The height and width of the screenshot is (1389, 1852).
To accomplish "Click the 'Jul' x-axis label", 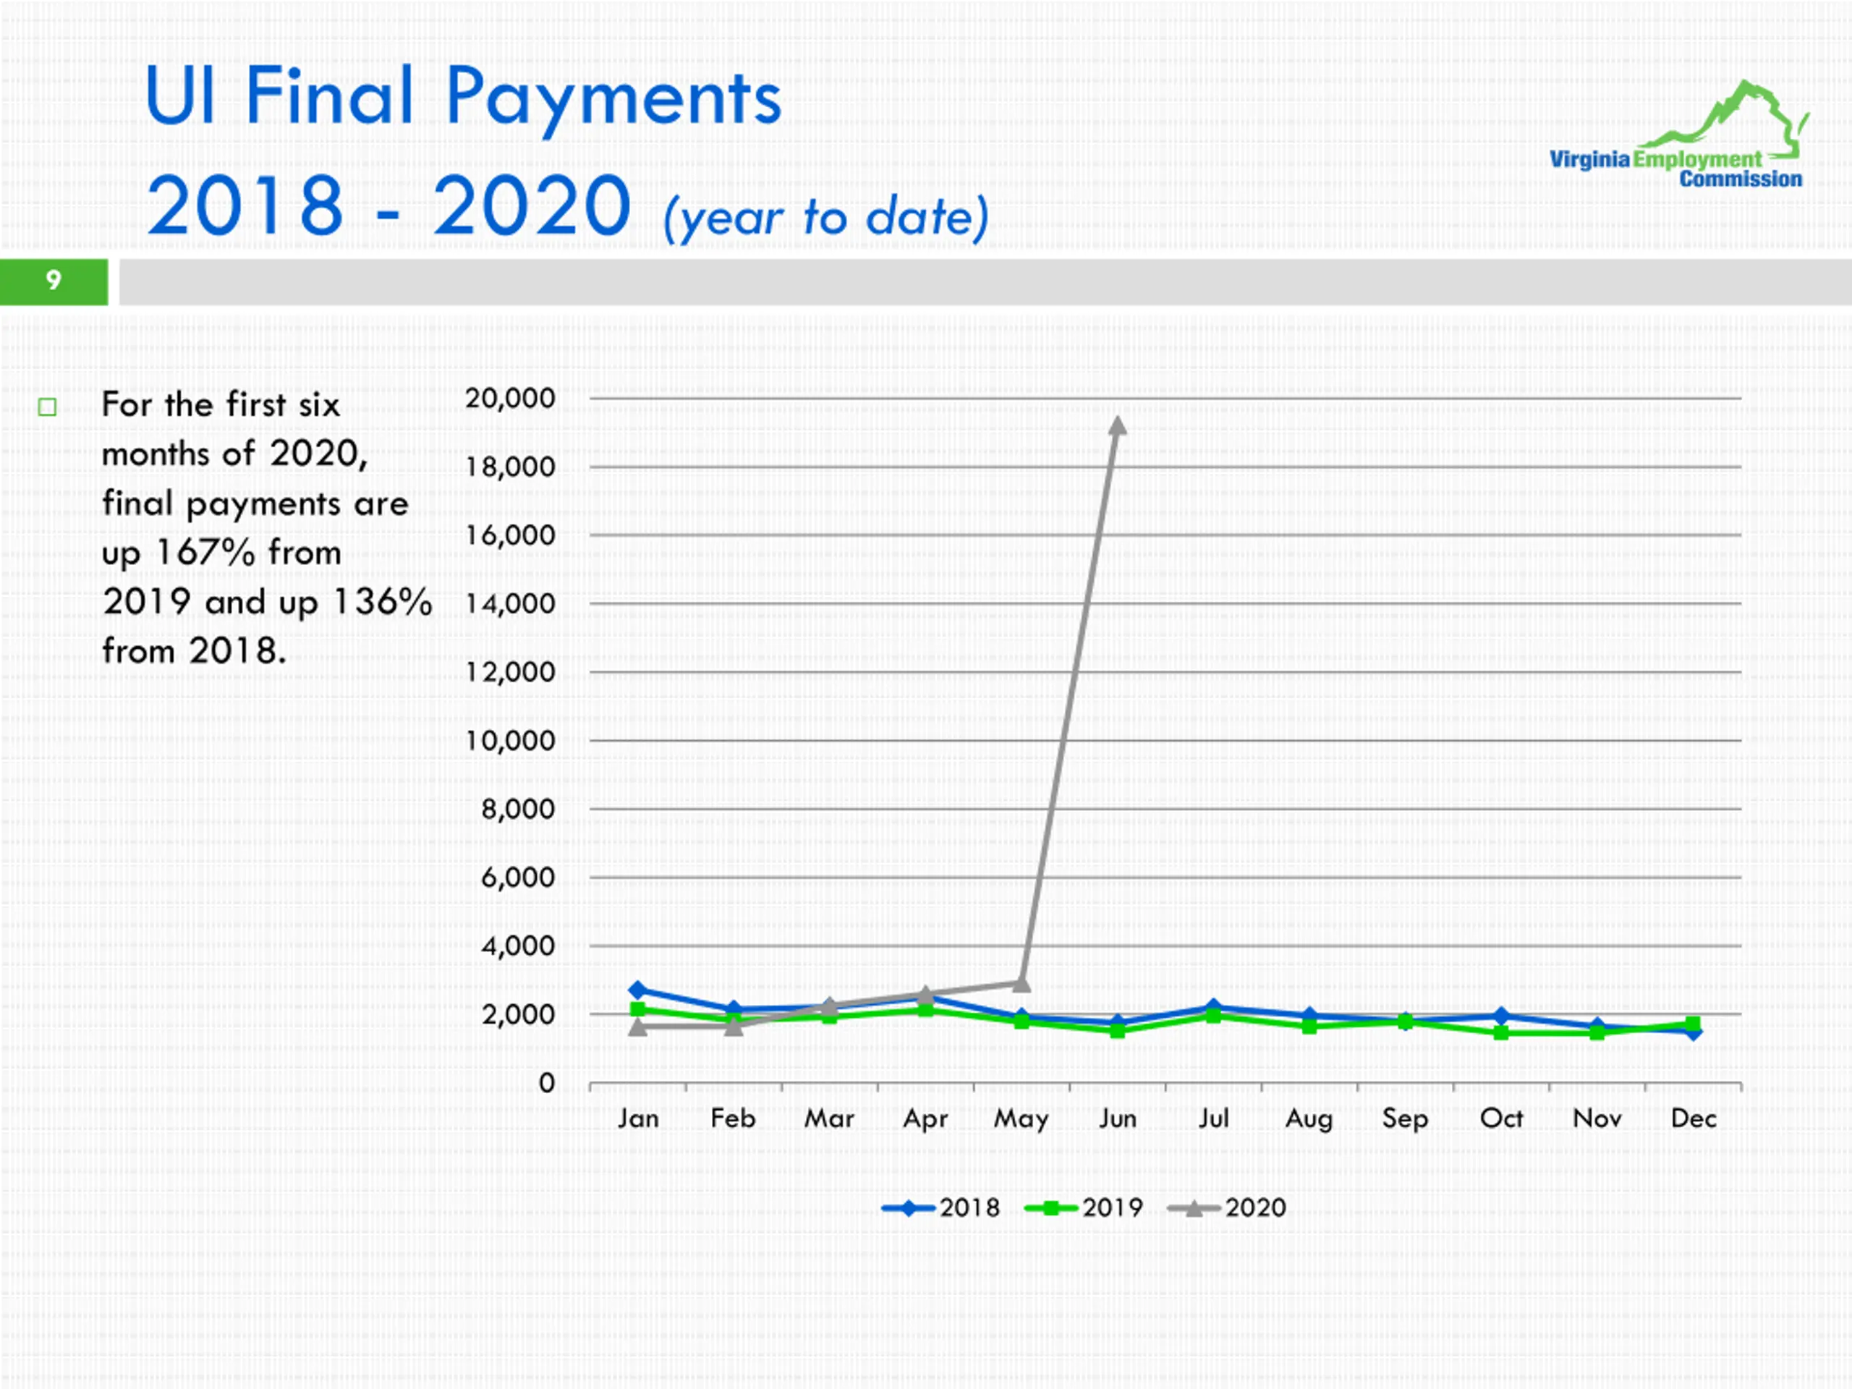I will (1213, 1118).
